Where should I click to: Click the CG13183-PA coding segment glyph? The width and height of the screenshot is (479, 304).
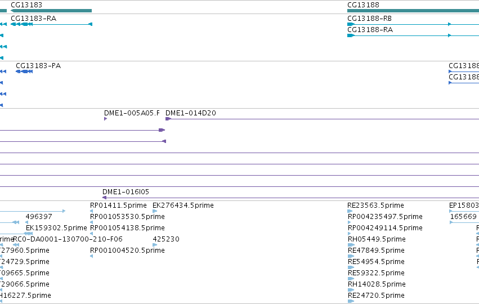(x=24, y=71)
